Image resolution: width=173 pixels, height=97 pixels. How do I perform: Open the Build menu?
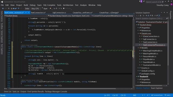click(26, 5)
